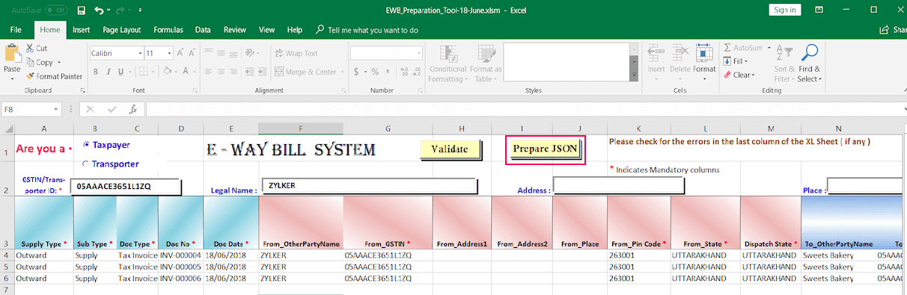Click the Validate button
907x295 pixels.
(450, 149)
